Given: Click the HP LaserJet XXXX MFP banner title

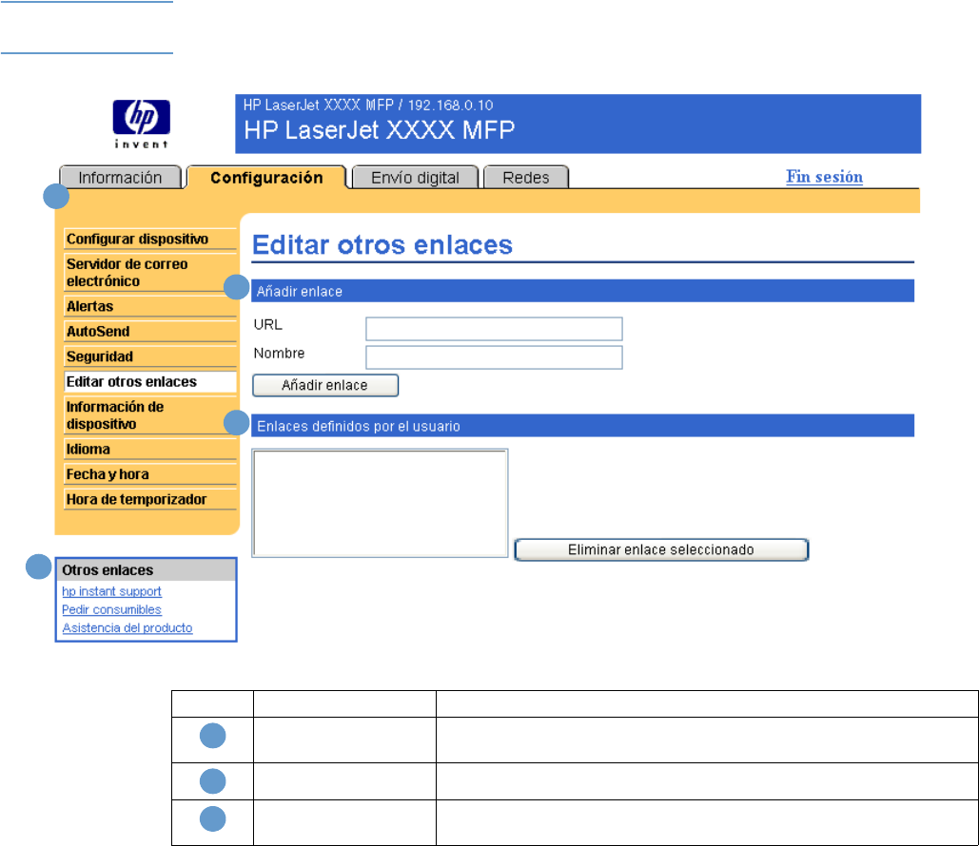Looking at the screenshot, I should pyautogui.click(x=379, y=130).
